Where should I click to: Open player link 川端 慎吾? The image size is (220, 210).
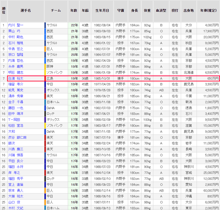(x=16, y=155)
